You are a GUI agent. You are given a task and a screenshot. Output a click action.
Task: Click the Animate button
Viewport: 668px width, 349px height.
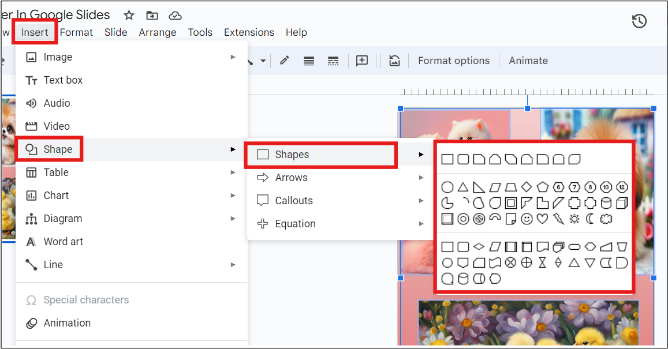(528, 61)
